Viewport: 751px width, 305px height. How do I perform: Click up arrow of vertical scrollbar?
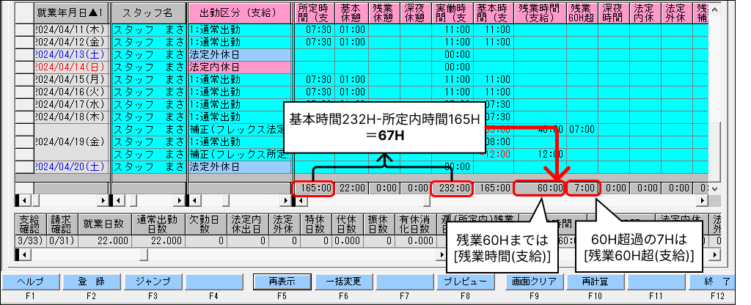click(714, 9)
